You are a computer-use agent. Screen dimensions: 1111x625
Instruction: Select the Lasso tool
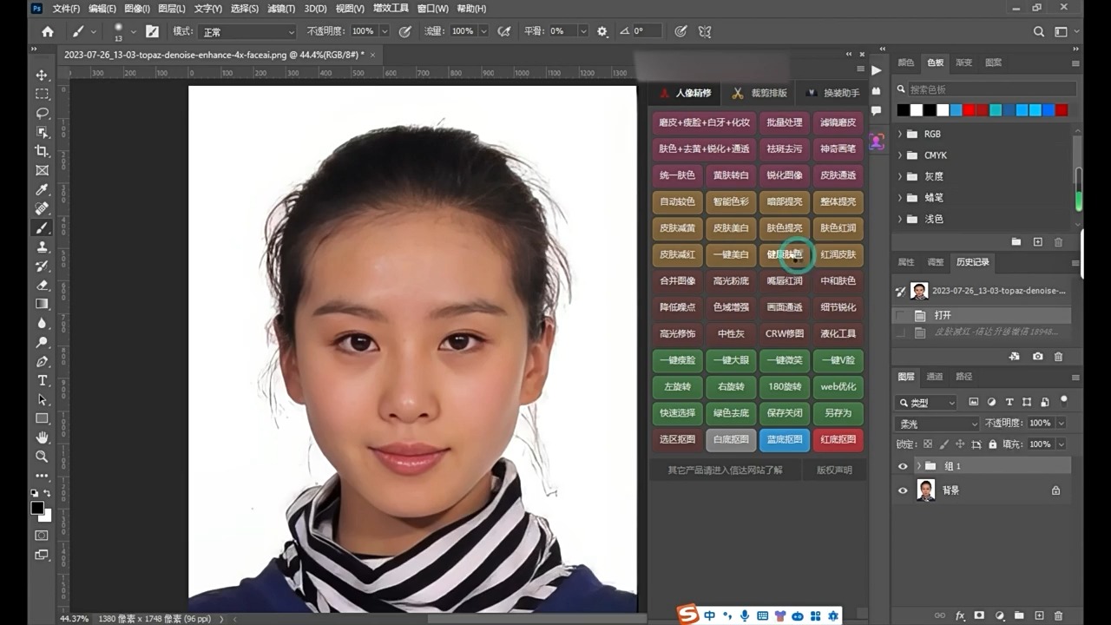click(x=42, y=113)
